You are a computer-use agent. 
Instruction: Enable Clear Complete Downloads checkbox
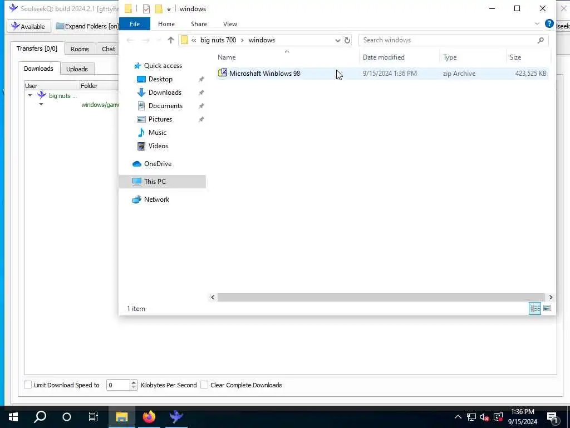tap(204, 385)
